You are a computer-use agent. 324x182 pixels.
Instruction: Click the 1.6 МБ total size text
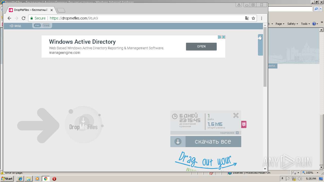[x=215, y=124]
